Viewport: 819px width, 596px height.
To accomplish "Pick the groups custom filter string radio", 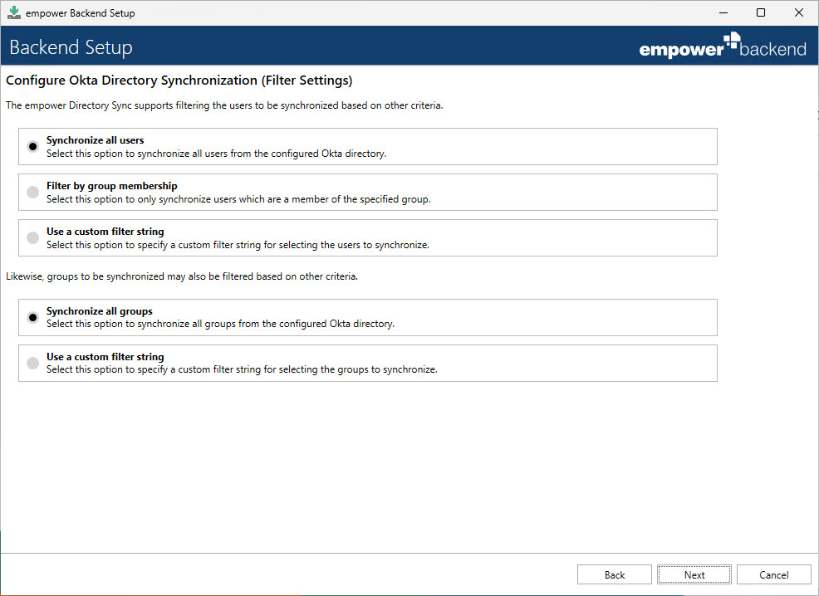I will pyautogui.click(x=33, y=364).
